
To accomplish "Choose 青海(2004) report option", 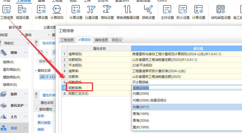I will click(x=187, y=120).
